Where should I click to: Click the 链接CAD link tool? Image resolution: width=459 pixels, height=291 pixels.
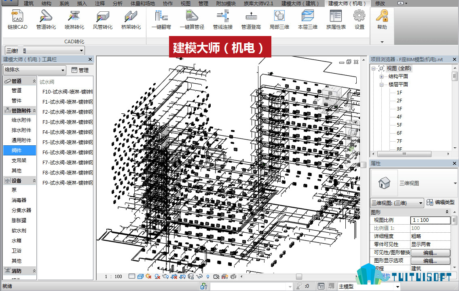click(x=17, y=20)
